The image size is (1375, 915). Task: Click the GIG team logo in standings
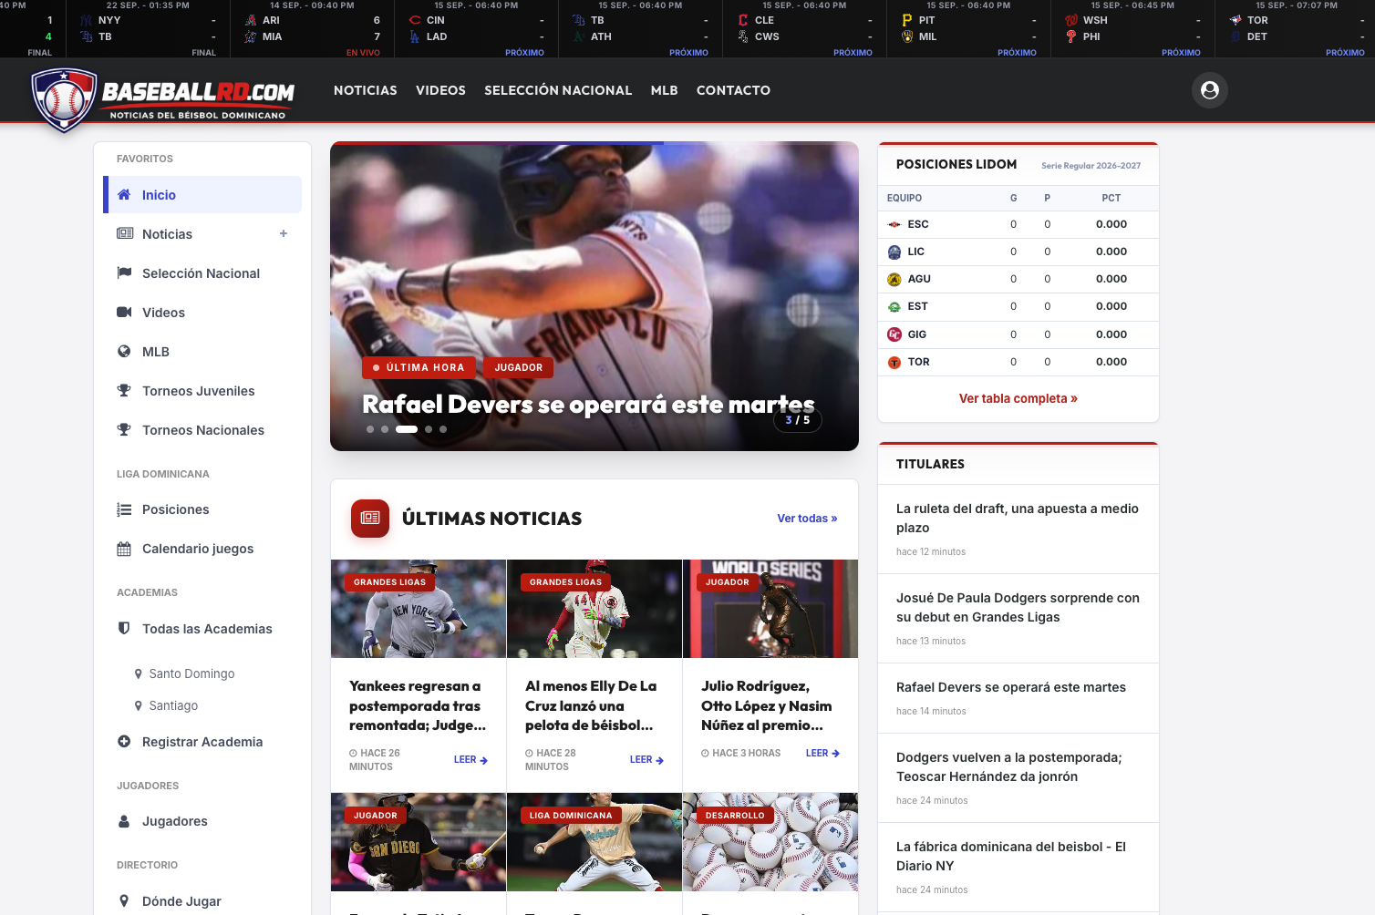point(894,334)
